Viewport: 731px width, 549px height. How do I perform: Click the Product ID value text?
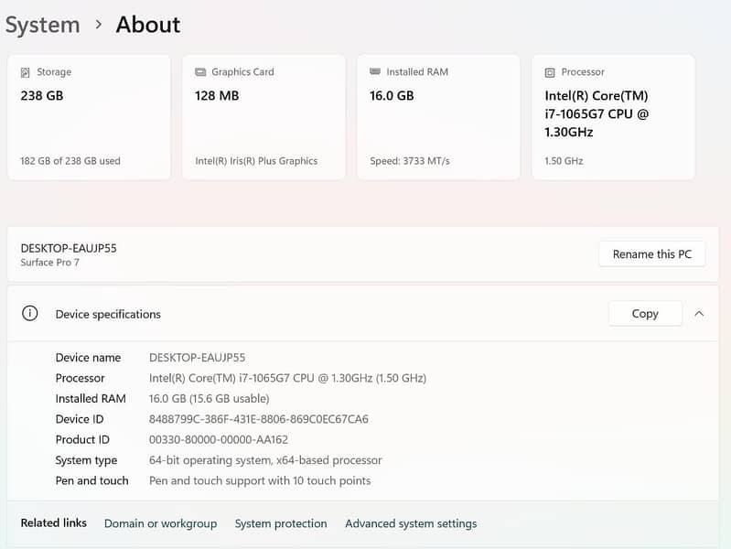(219, 439)
